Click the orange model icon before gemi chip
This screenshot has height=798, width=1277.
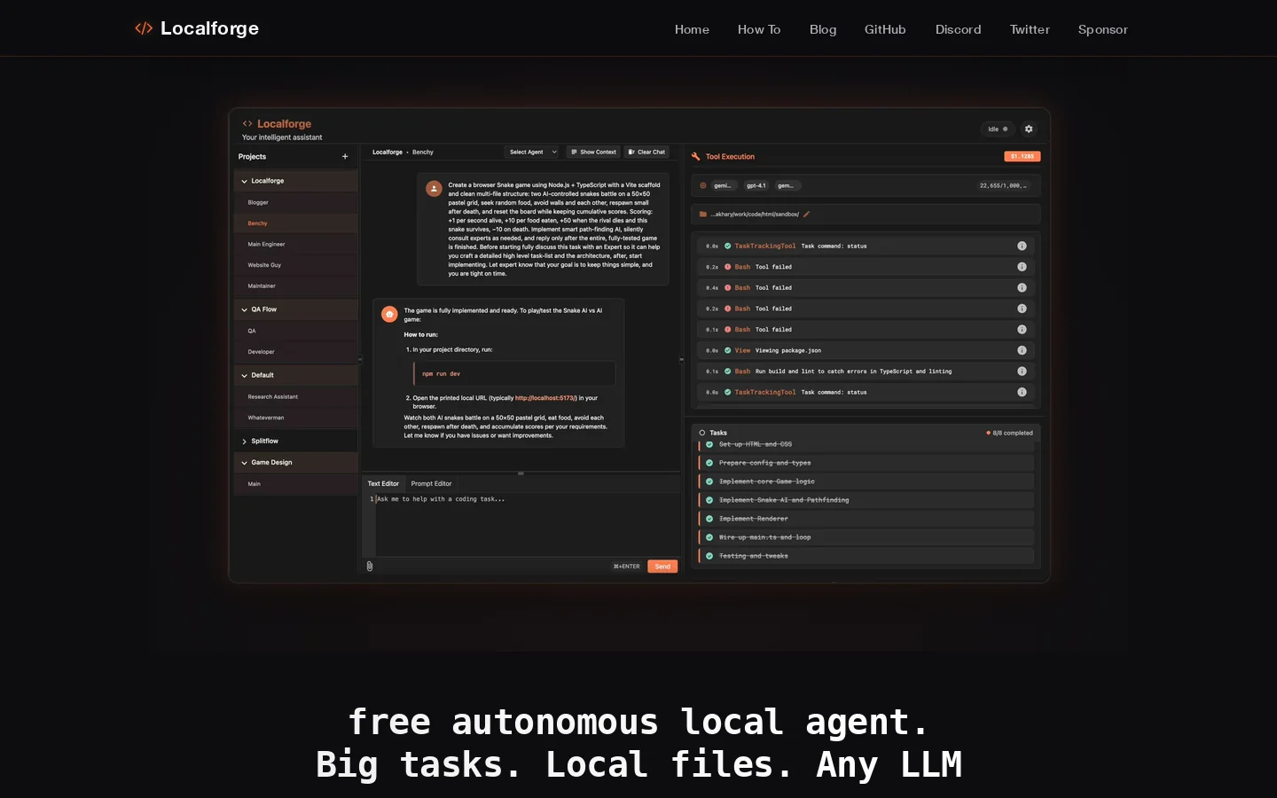click(703, 185)
